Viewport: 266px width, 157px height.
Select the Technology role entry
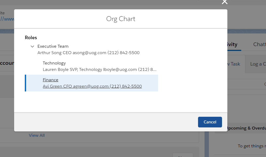54,63
